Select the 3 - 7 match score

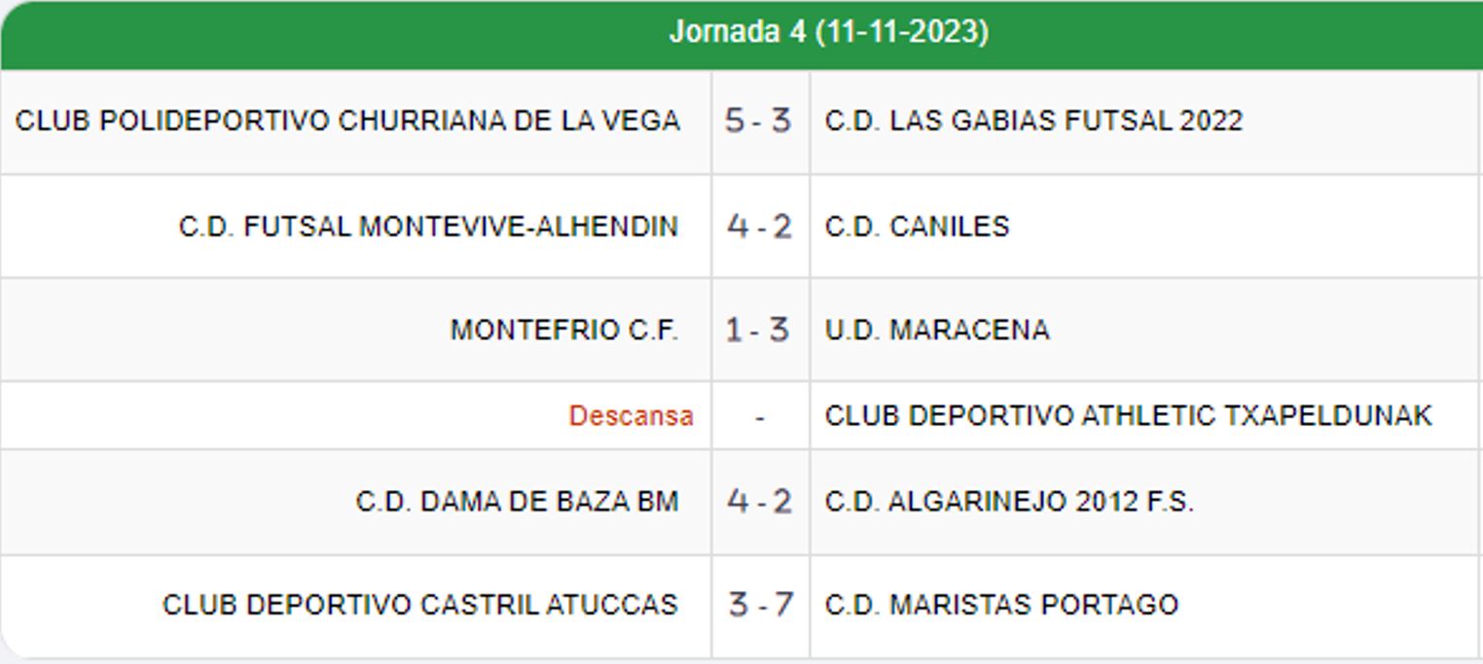[x=760, y=605]
